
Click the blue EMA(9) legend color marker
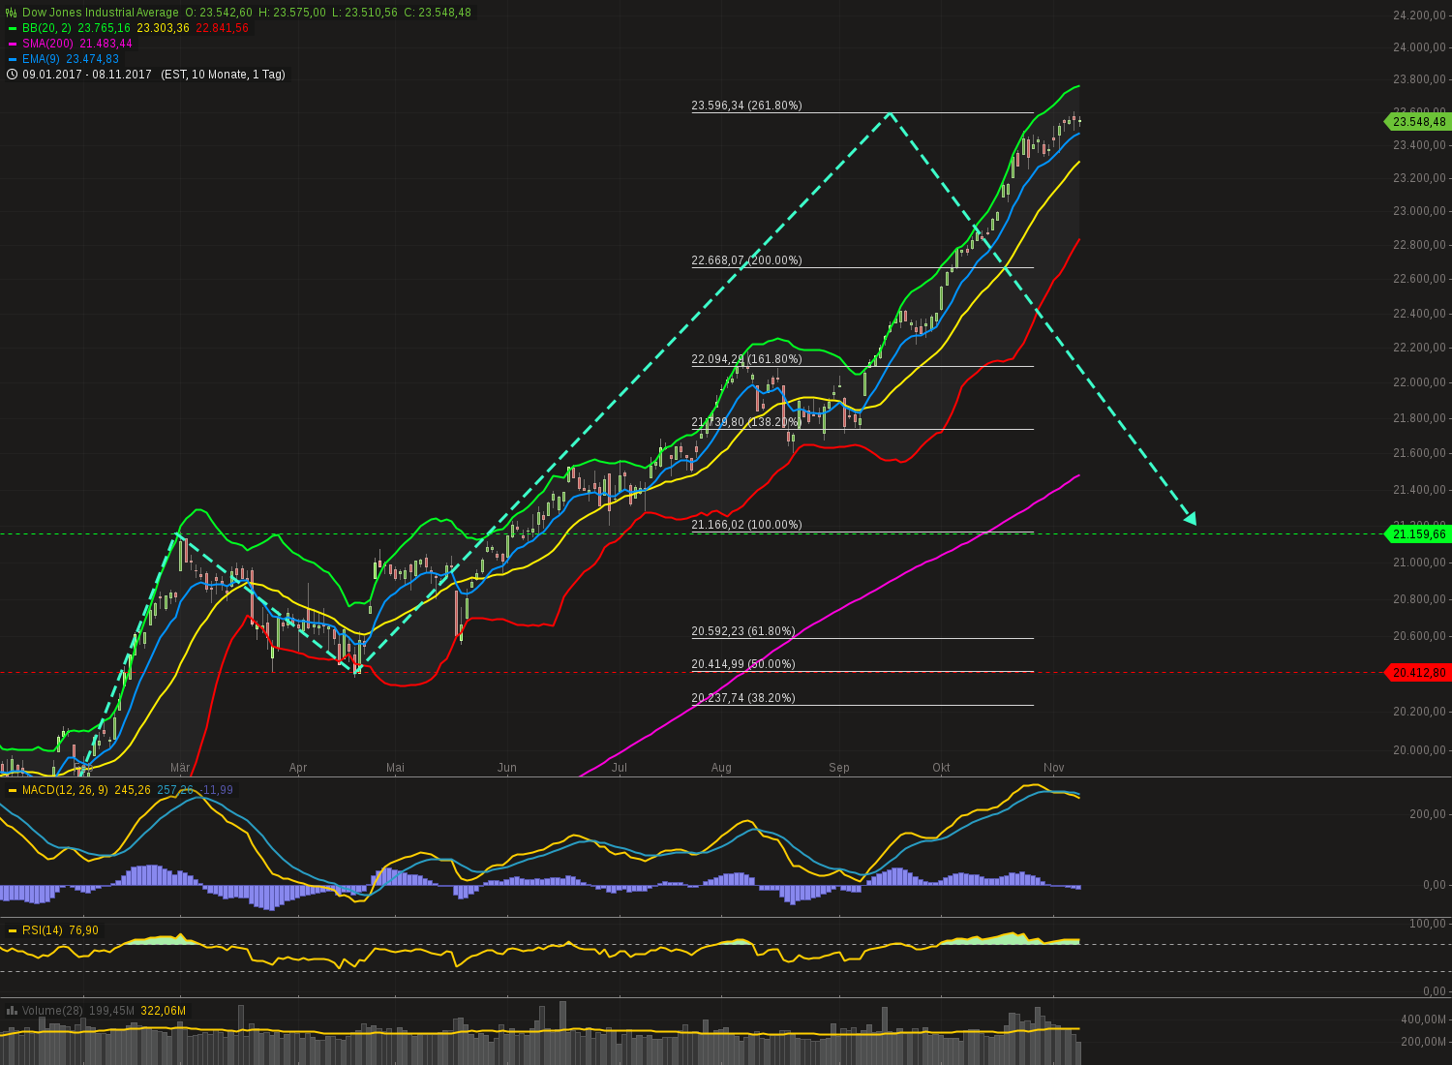[13, 59]
